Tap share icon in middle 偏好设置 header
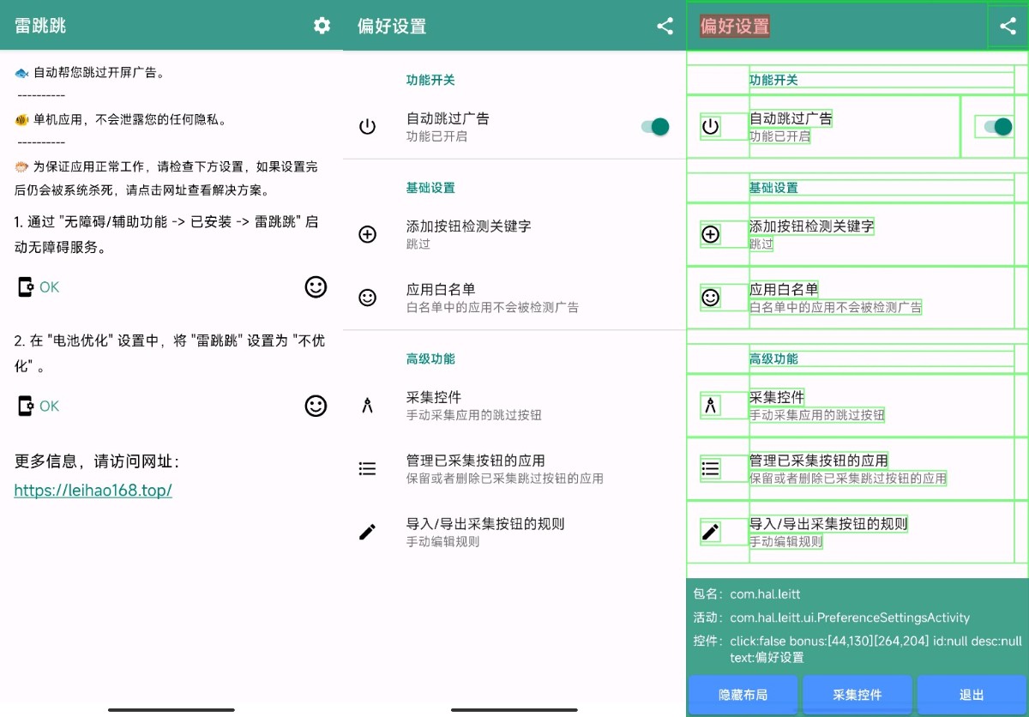 tap(665, 26)
